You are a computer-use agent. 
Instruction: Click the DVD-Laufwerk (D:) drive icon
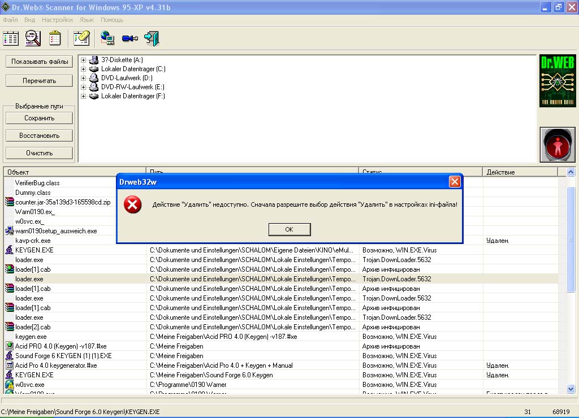[94, 78]
